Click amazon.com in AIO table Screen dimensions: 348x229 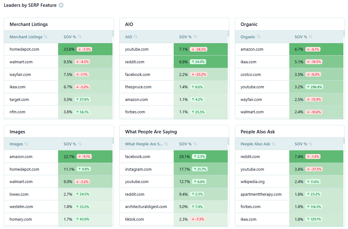tap(137, 100)
